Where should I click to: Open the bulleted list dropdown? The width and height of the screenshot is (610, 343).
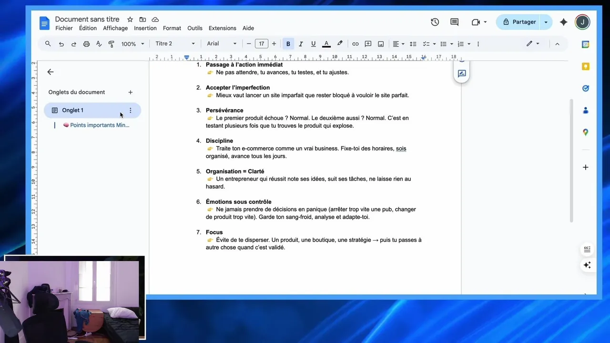[446, 44]
